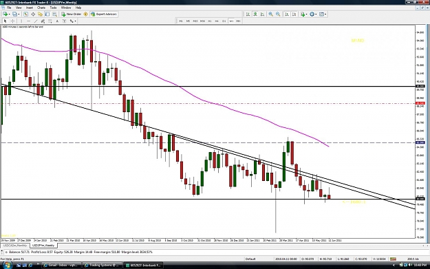Switch to the Gmail Inbox taskbar window
This screenshot has height=269, width=430.
click(x=62, y=265)
